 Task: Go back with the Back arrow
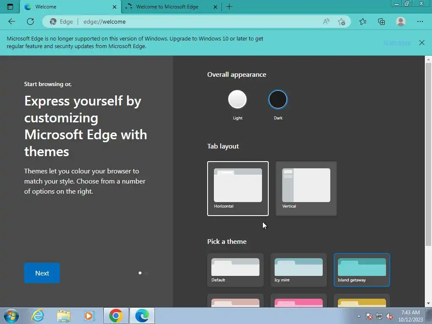(12, 22)
